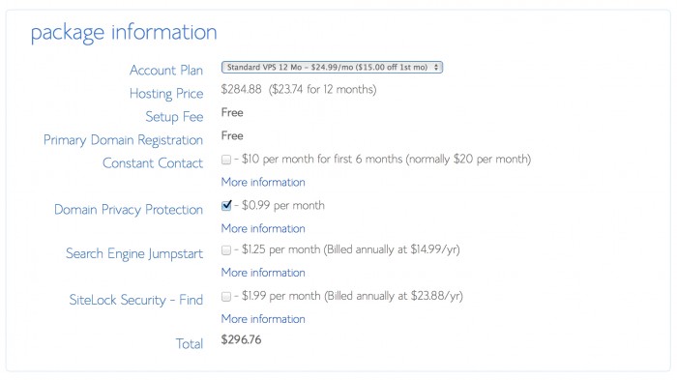This screenshot has height=380, width=677.
Task: Open the Account Plan dropdown
Action: (332, 68)
